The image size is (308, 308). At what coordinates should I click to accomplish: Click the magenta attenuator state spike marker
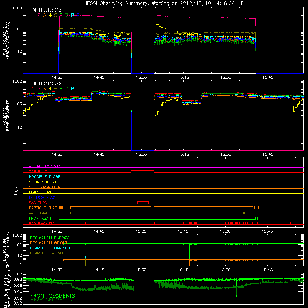pyautogui.click(x=134, y=162)
